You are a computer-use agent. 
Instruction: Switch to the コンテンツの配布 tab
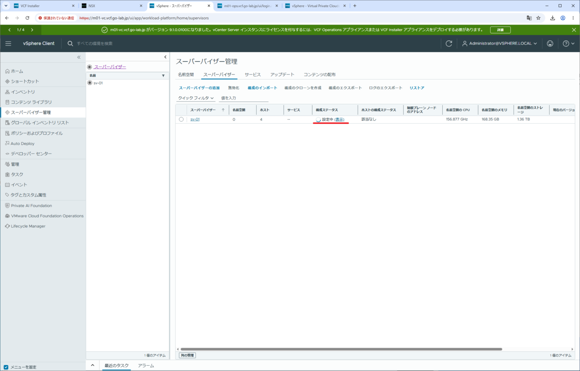319,74
